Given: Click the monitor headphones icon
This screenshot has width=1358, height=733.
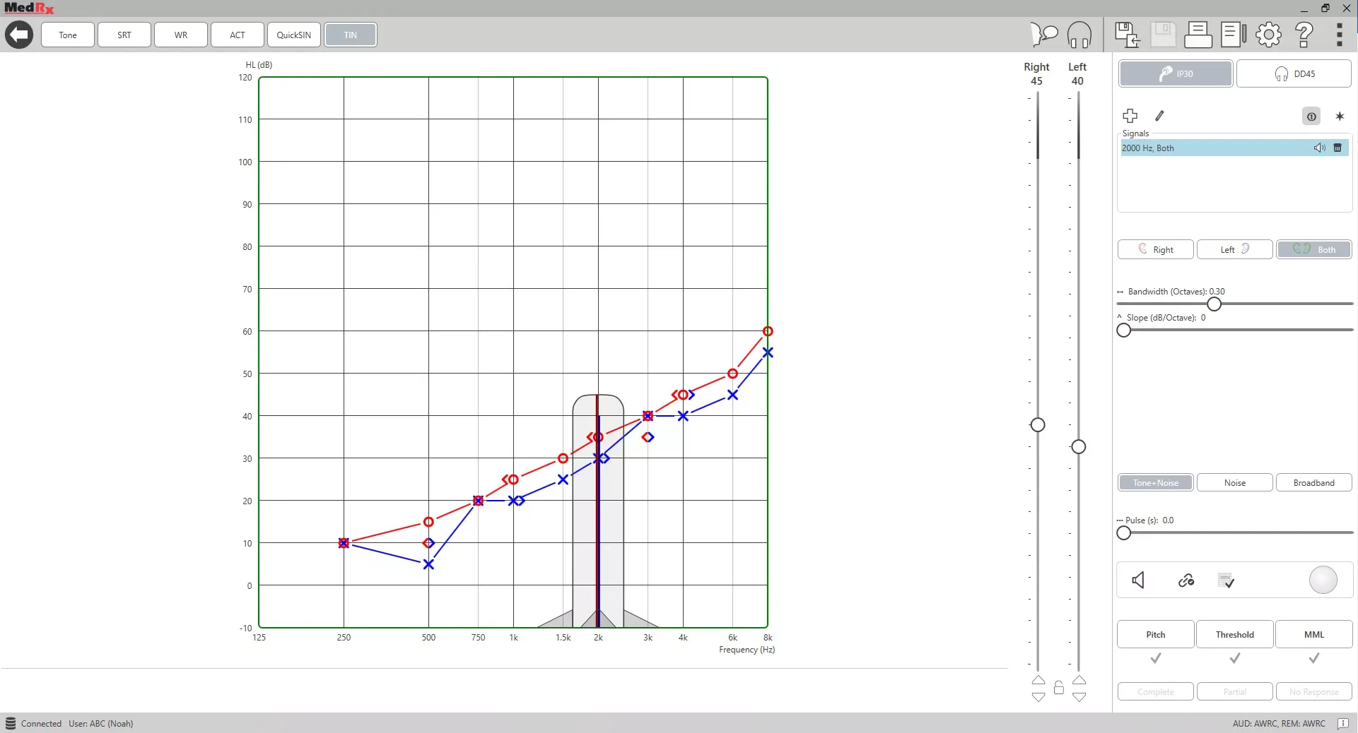Looking at the screenshot, I should pos(1080,35).
